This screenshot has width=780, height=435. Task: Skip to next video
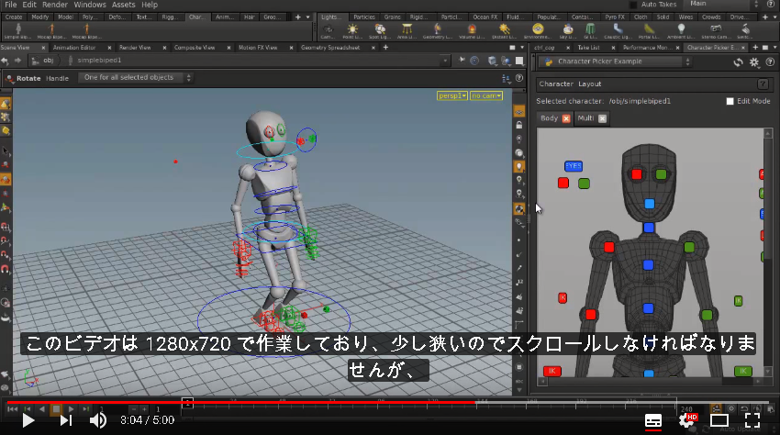pyautogui.click(x=66, y=420)
